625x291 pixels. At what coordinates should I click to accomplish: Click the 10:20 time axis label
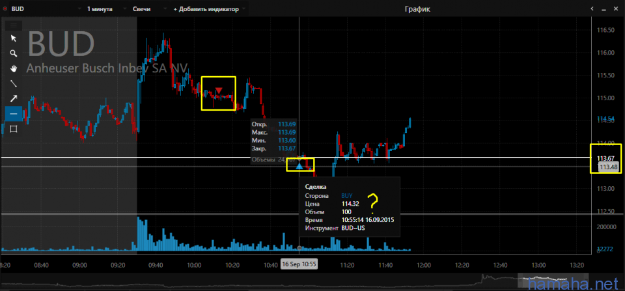coord(232,265)
